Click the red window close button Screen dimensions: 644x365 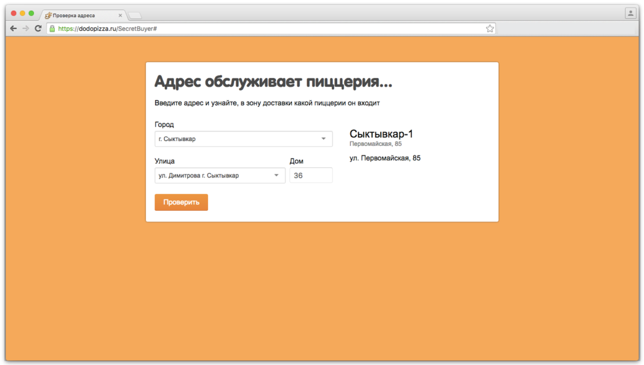point(14,13)
